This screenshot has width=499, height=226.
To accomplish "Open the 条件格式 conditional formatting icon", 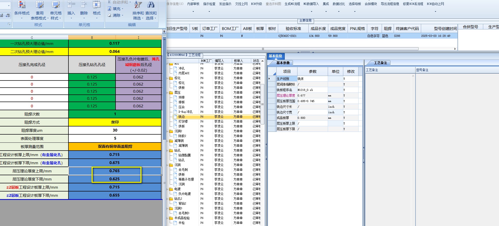I will (22, 5).
